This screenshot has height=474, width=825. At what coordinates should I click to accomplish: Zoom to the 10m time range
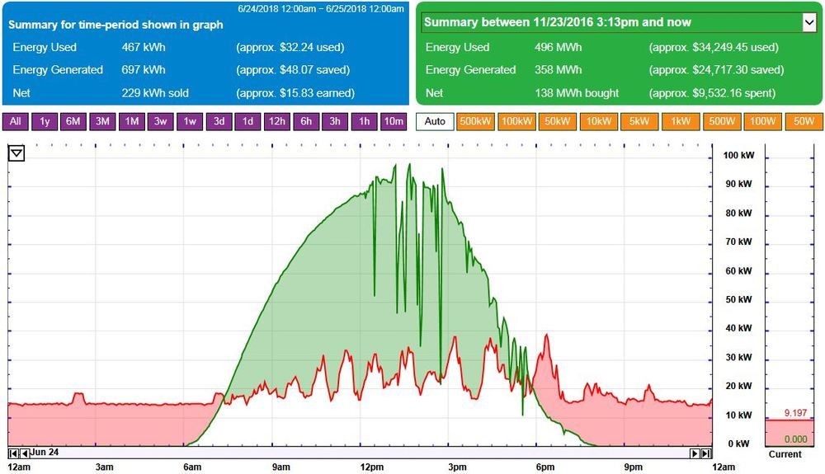click(394, 122)
